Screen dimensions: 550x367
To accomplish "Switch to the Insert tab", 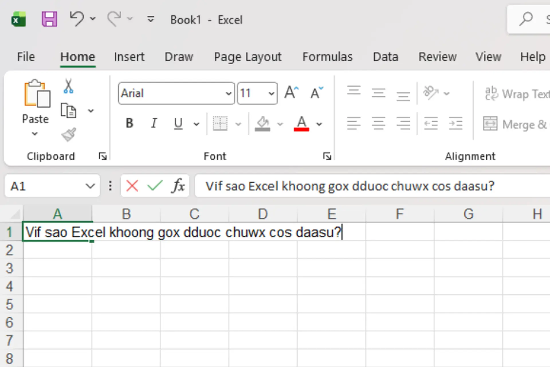I will click(x=129, y=57).
